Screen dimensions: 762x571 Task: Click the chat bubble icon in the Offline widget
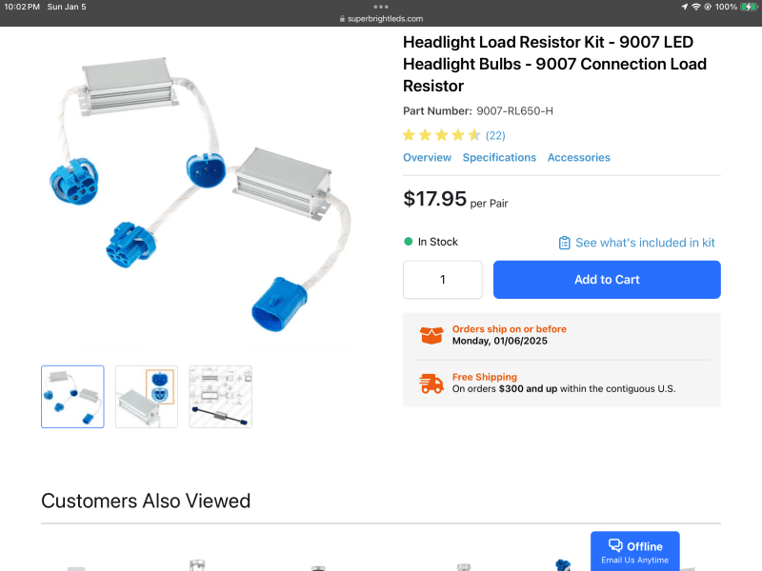[615, 545]
